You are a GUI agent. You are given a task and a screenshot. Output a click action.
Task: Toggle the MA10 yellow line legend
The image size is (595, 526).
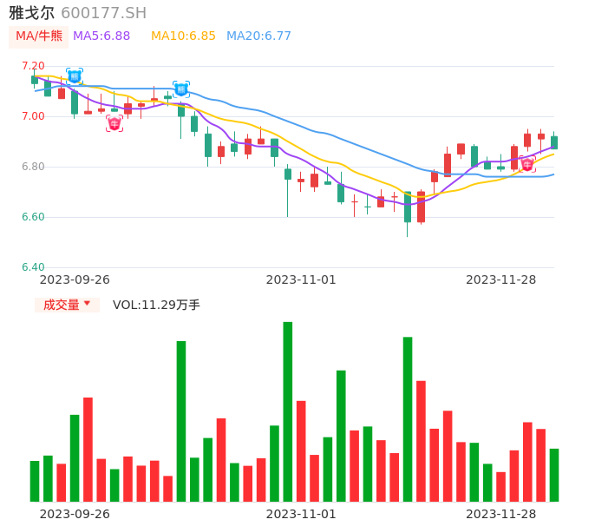point(183,36)
